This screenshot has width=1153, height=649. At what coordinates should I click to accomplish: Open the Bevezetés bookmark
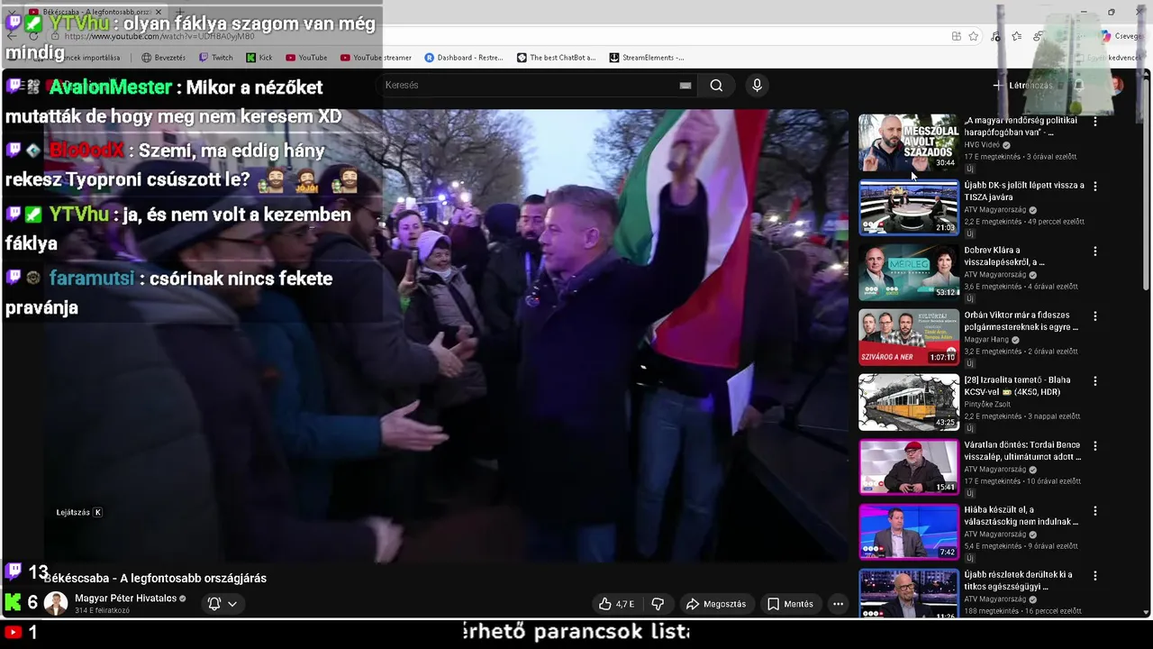pos(163,58)
